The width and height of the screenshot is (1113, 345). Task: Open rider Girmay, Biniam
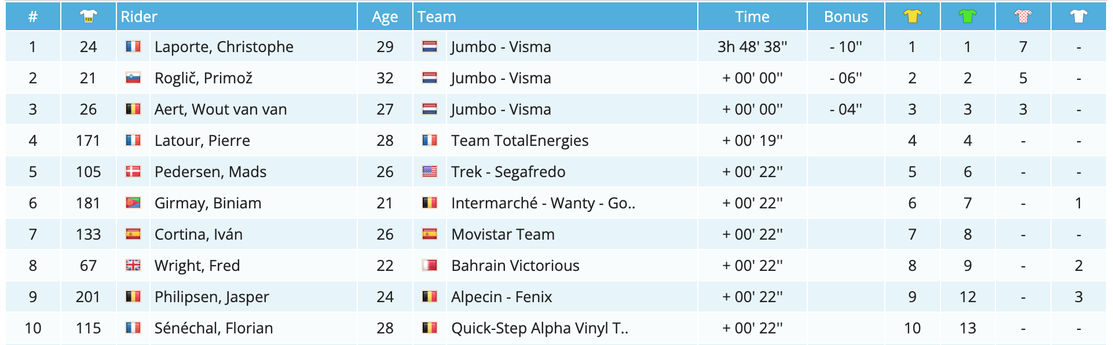pos(208,203)
